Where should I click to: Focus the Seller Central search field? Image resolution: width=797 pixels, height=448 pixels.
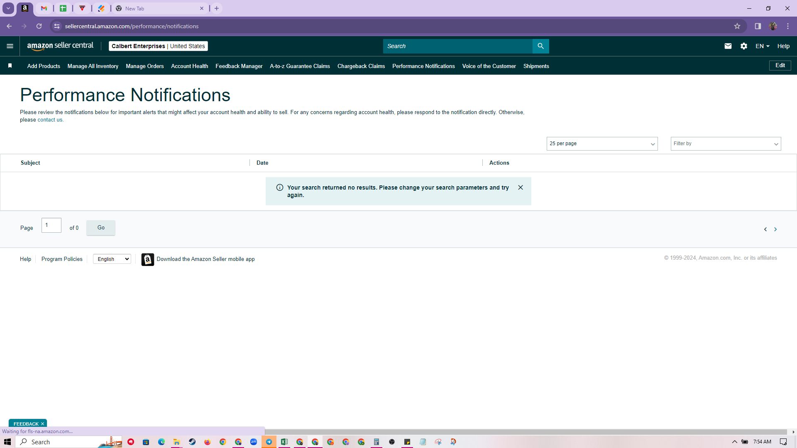[457, 46]
